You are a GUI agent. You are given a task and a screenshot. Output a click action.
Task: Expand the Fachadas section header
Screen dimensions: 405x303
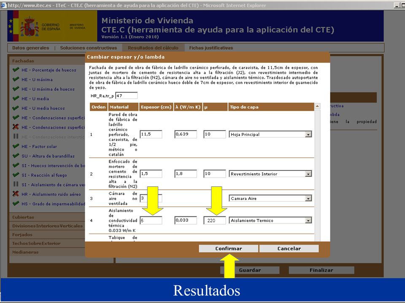(x=48, y=61)
